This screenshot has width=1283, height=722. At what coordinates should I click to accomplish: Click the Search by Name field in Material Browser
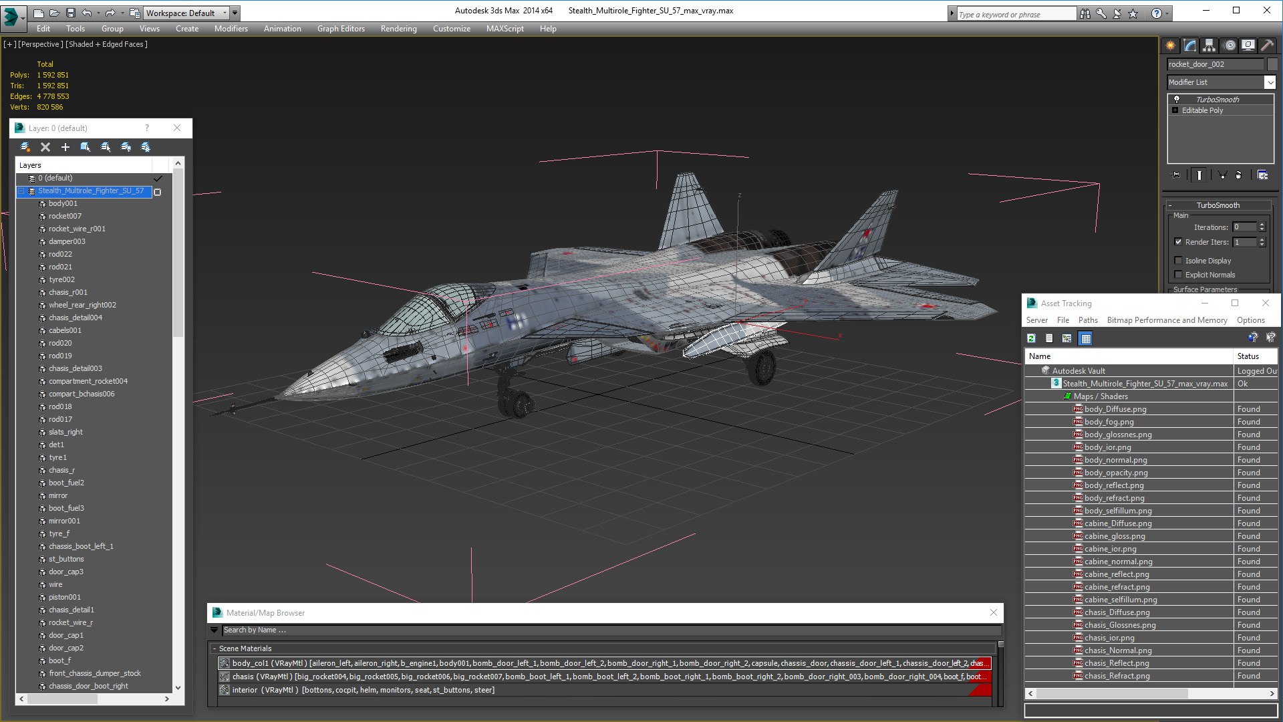coord(611,630)
